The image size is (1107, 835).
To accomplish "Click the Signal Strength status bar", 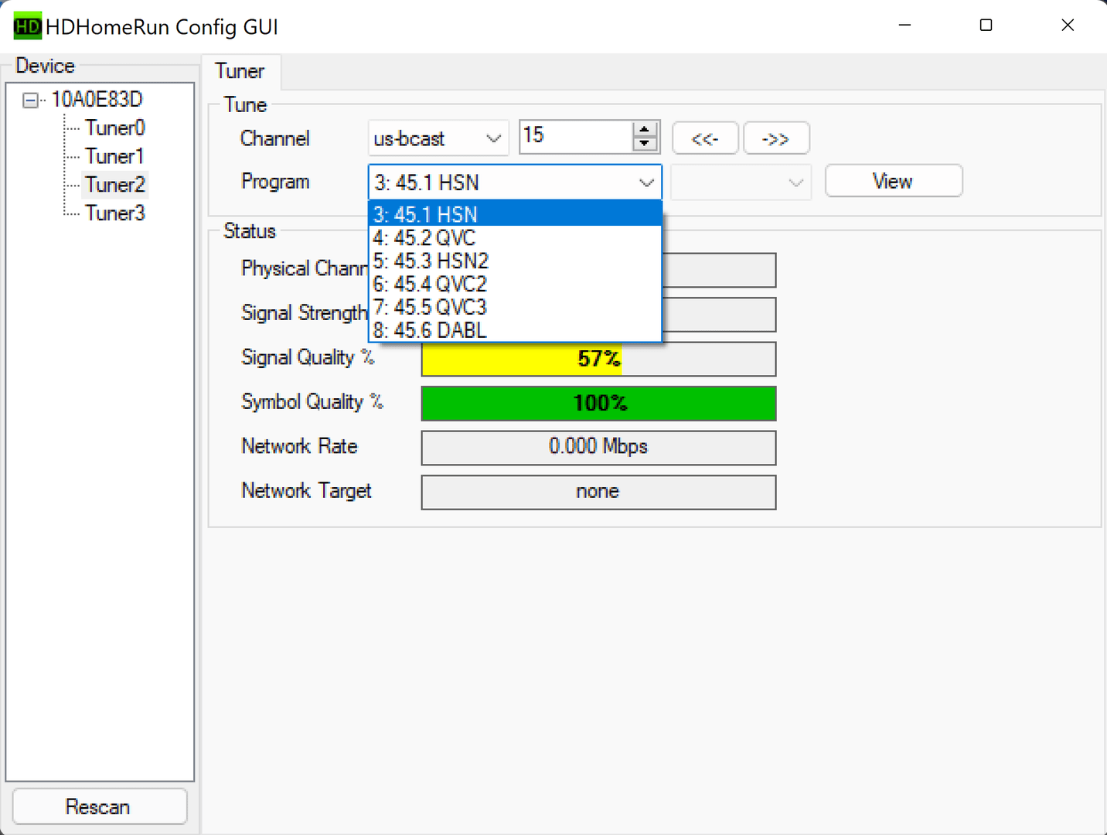I will tap(719, 315).
